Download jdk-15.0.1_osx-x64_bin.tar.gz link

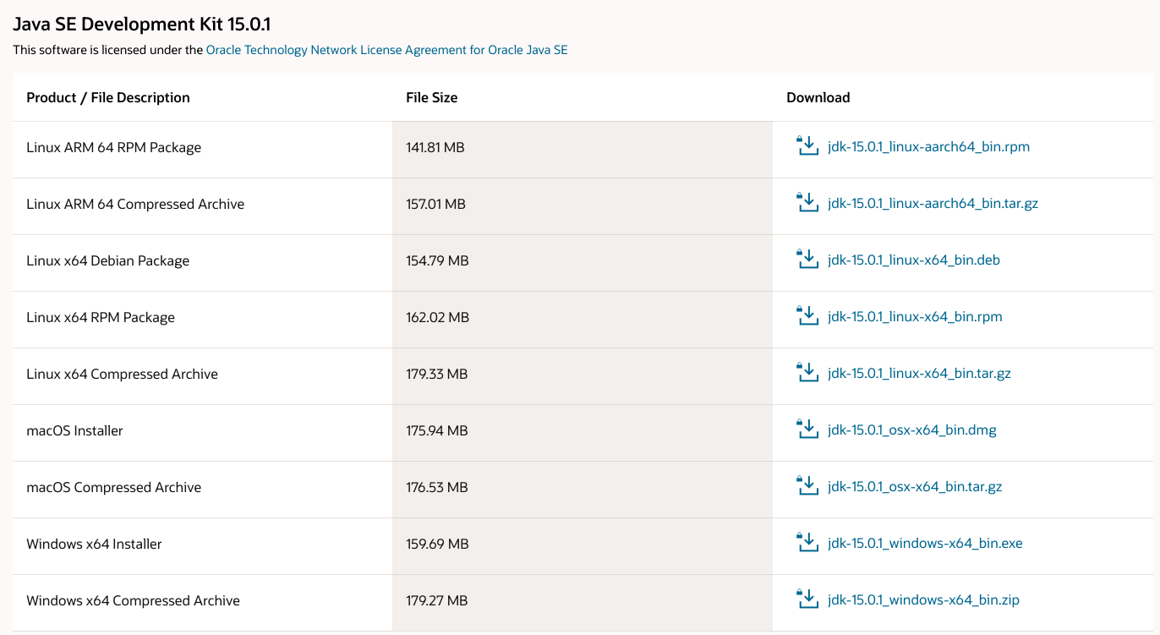coord(916,487)
